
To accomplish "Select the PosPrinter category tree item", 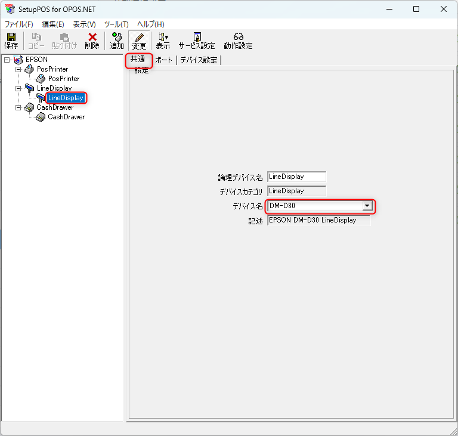I will [52, 69].
